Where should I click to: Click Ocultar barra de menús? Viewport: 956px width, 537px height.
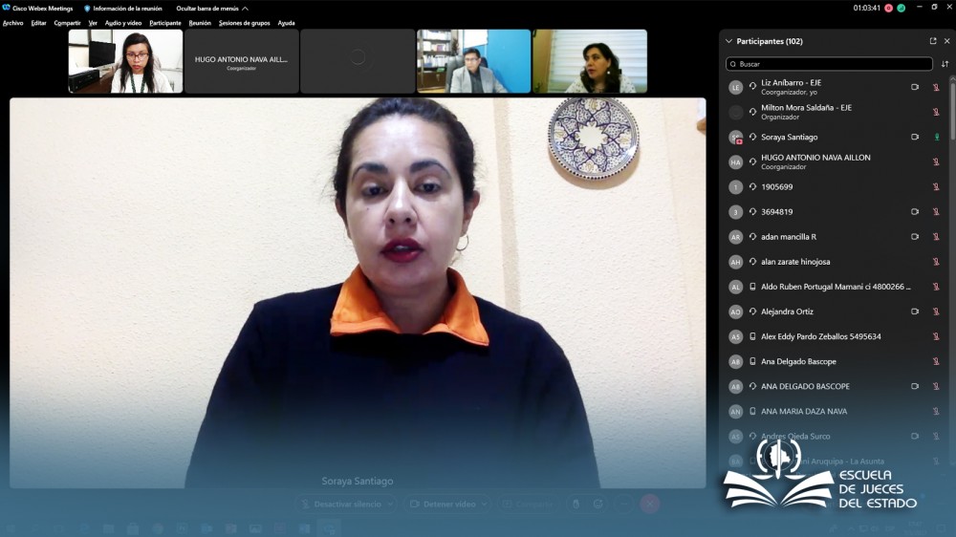[x=211, y=8]
